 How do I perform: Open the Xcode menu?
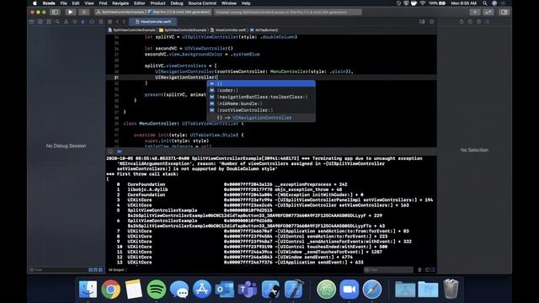click(x=49, y=3)
